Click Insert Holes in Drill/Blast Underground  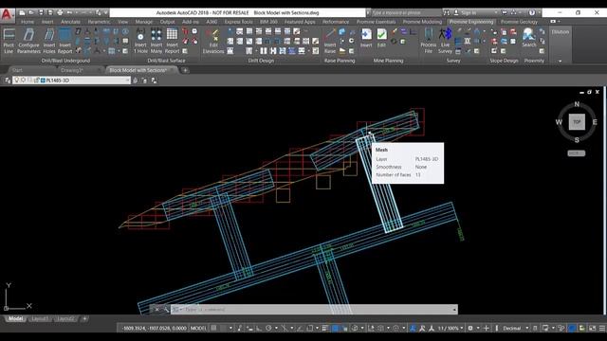tap(49, 41)
